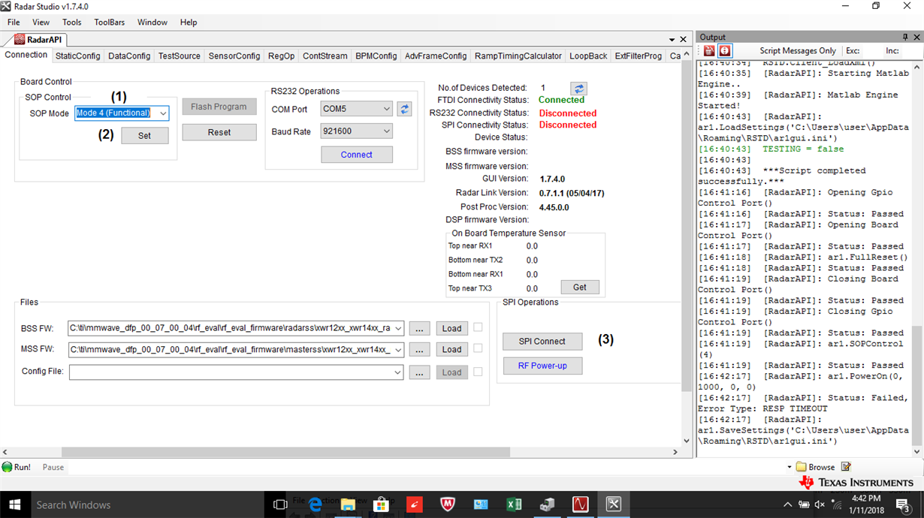The width and height of the screenshot is (924, 518).
Task: Browse for MSS FW file with ... button
Action: tap(419, 350)
